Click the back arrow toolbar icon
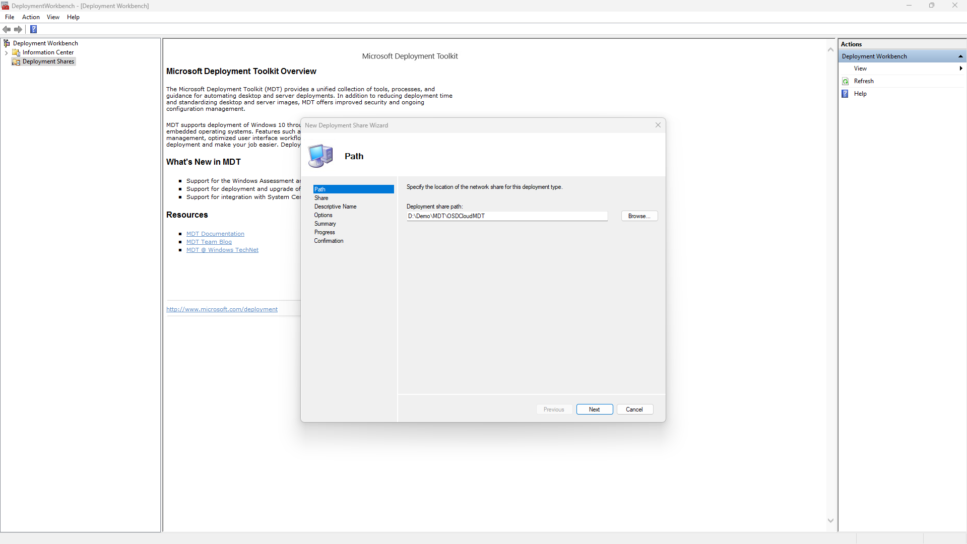Viewport: 967px width, 544px height. 7,29
